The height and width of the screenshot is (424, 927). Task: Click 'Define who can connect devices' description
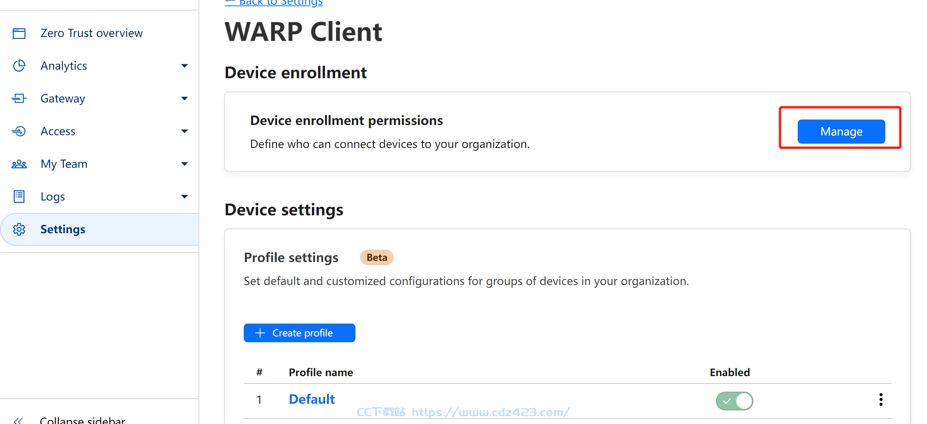tap(390, 144)
